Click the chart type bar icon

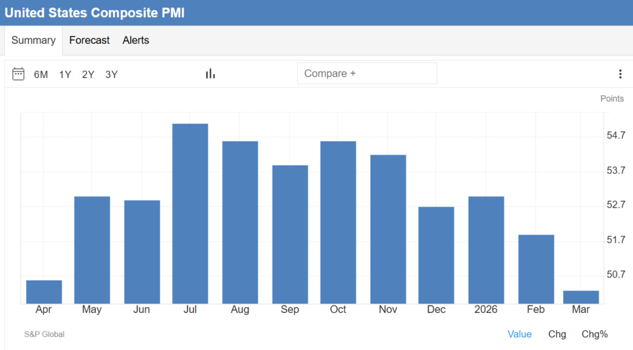210,74
